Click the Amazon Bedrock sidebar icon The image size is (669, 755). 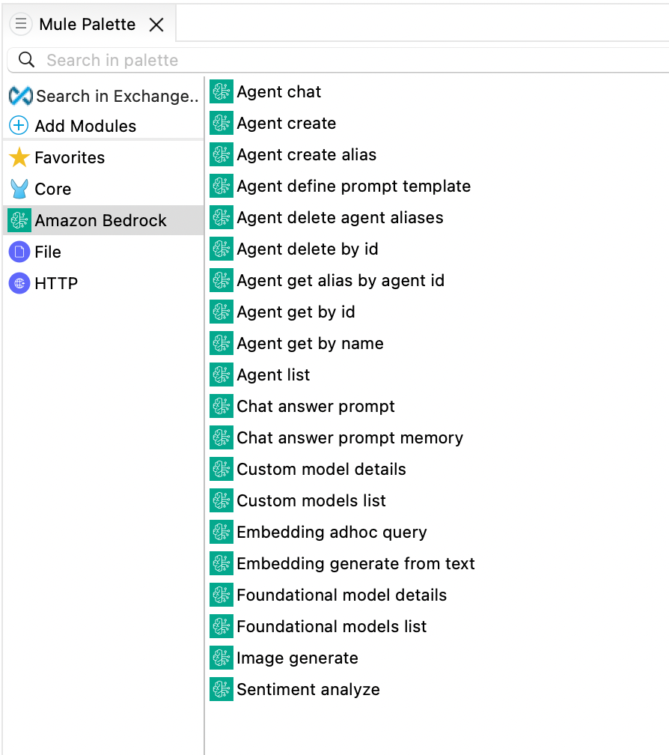[x=19, y=220]
